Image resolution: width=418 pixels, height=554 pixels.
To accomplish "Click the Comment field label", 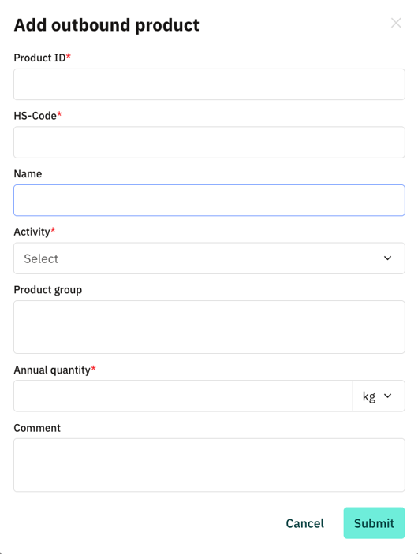I will (x=37, y=428).
